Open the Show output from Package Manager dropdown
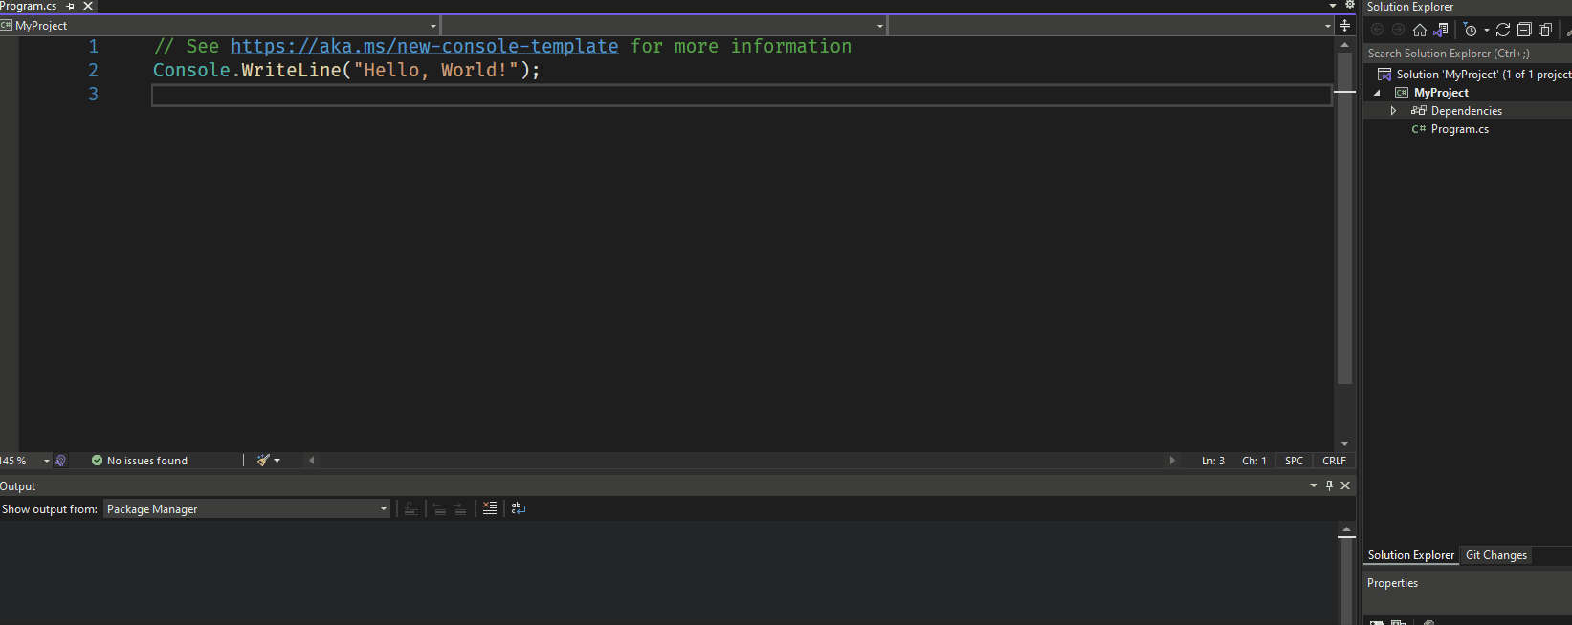 [247, 509]
